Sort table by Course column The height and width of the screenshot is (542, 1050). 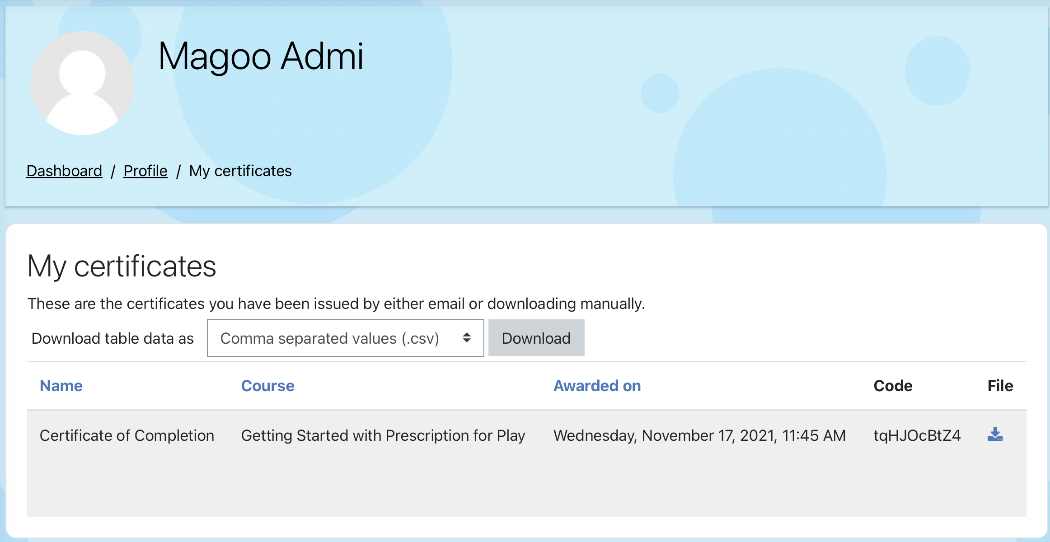267,386
